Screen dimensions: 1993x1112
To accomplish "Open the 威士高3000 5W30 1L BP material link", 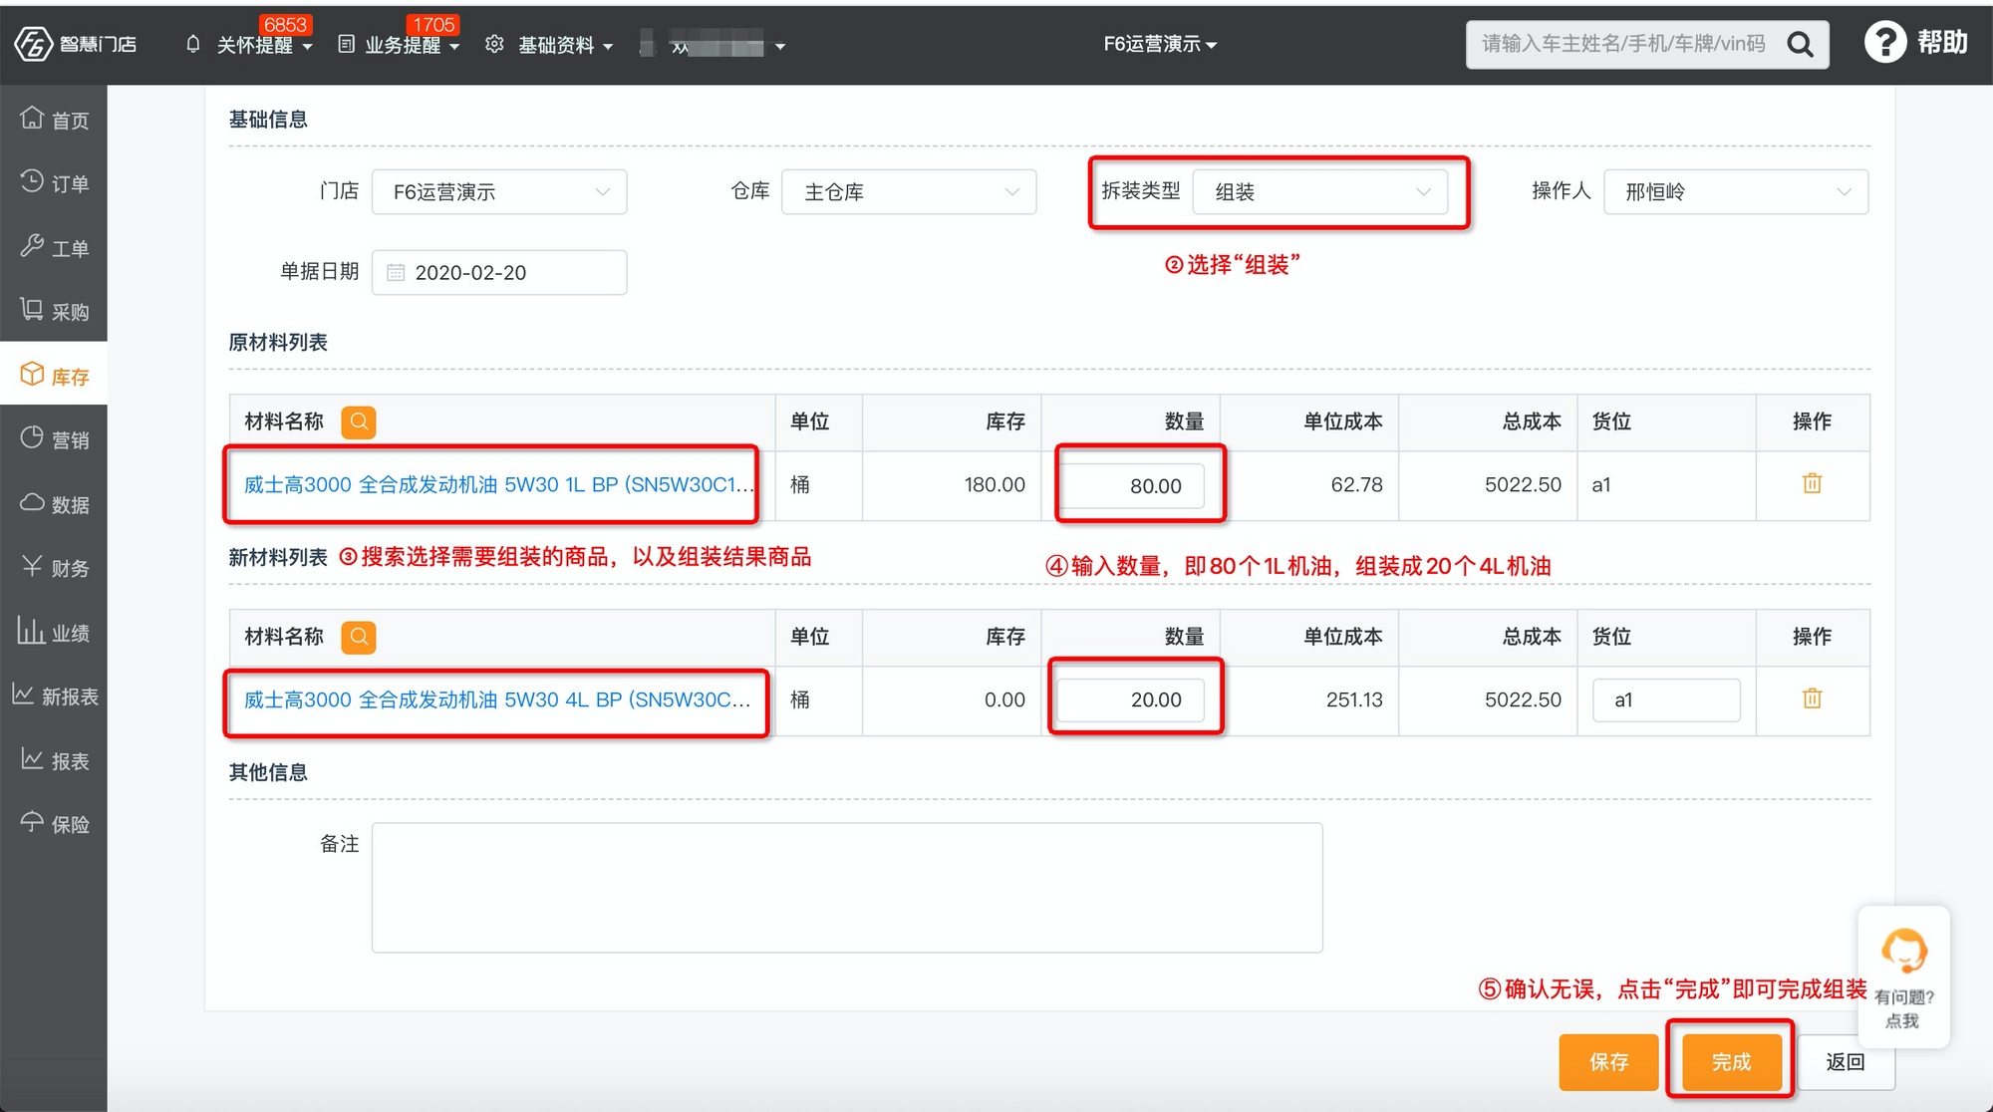I will pos(498,484).
